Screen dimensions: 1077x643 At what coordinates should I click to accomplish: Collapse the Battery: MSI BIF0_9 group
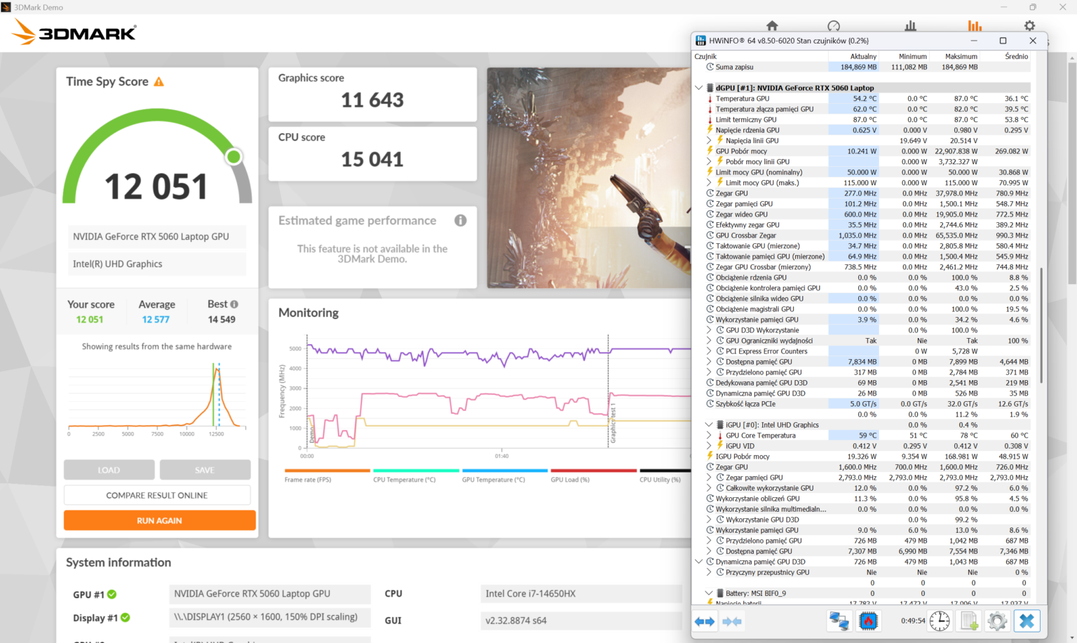[x=708, y=593]
